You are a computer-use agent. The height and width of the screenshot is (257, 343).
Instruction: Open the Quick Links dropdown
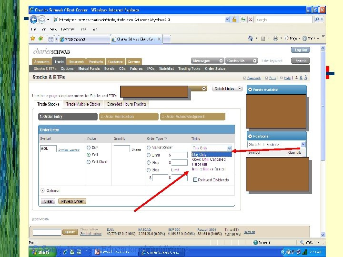227,89
